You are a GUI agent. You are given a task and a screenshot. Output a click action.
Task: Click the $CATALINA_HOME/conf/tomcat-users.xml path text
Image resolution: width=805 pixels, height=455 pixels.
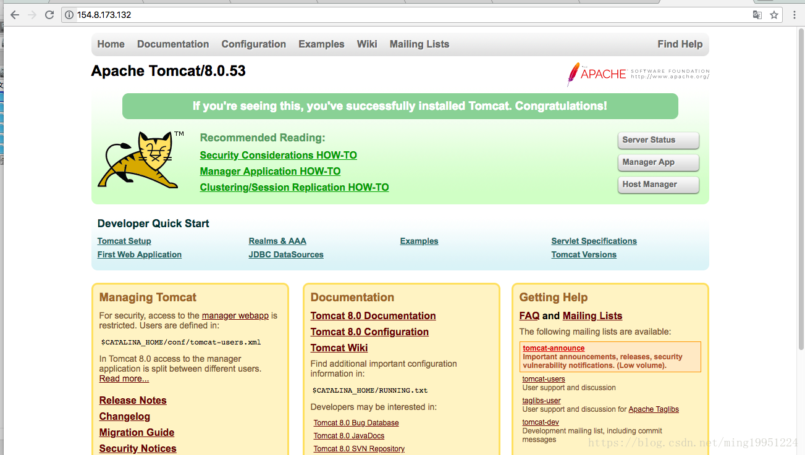click(181, 342)
